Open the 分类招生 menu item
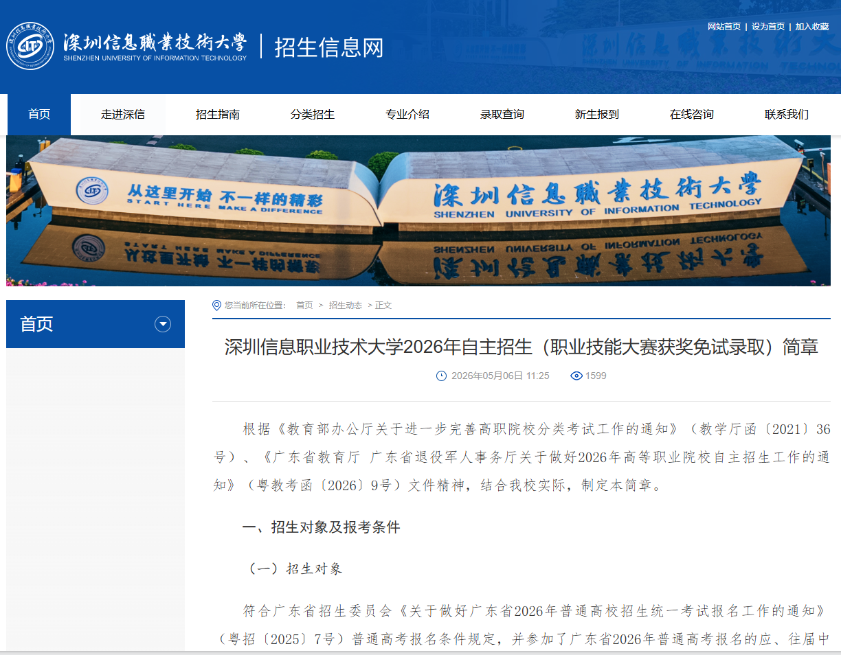Screen dimensions: 841x655 (x=313, y=115)
